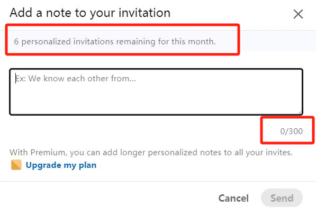Send the invitation with the note

tap(282, 198)
